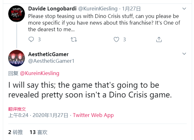Open Davide Longobardi's profile avatar
Image resolution: width=194 pixels, height=140 pixels.
coord(17,14)
